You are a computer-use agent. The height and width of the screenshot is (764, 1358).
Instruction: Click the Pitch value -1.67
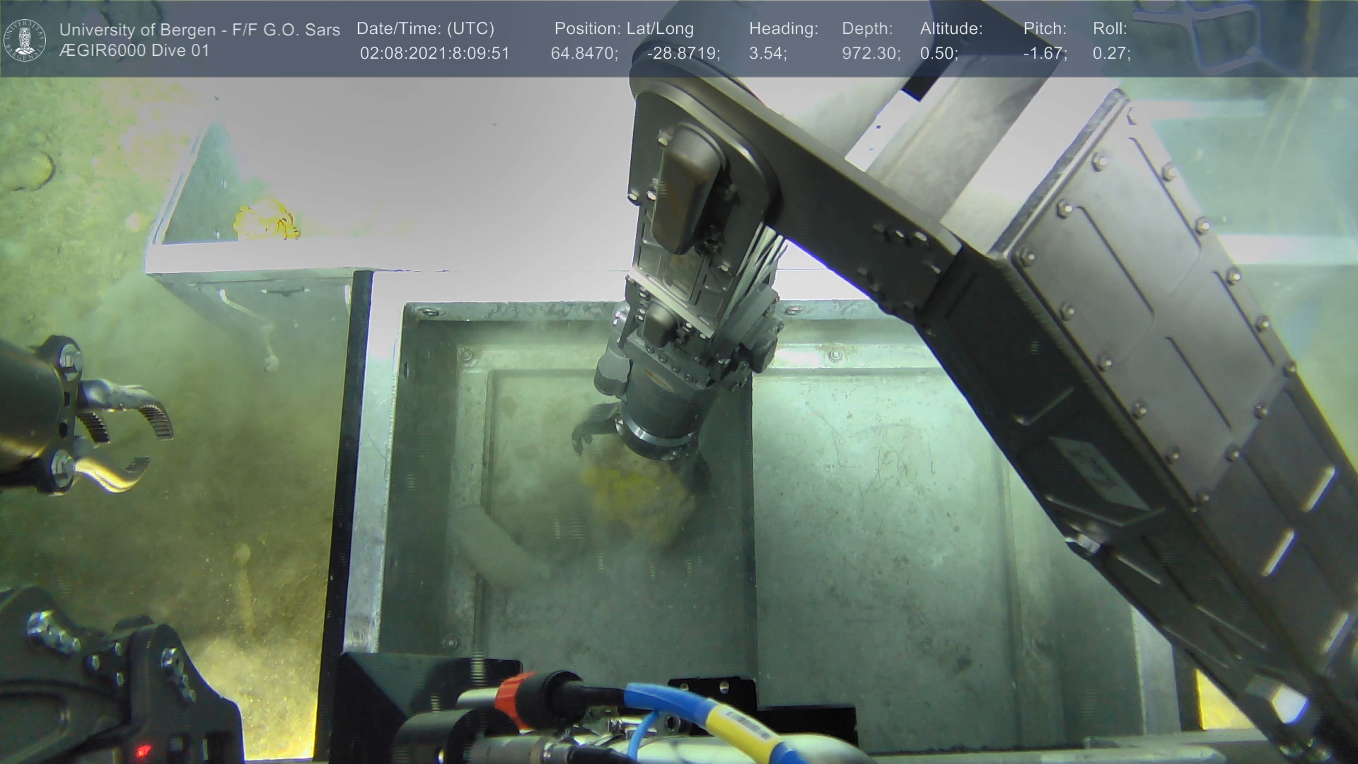tap(1045, 54)
